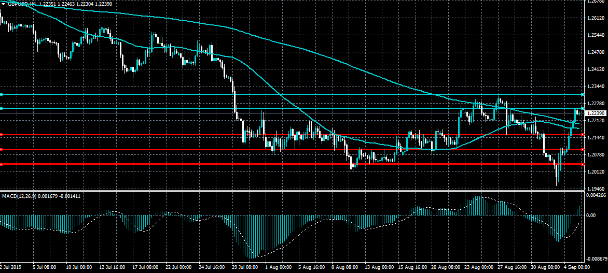Click the current price tag 1.22390
The height and width of the screenshot is (273, 608).
tap(596, 113)
